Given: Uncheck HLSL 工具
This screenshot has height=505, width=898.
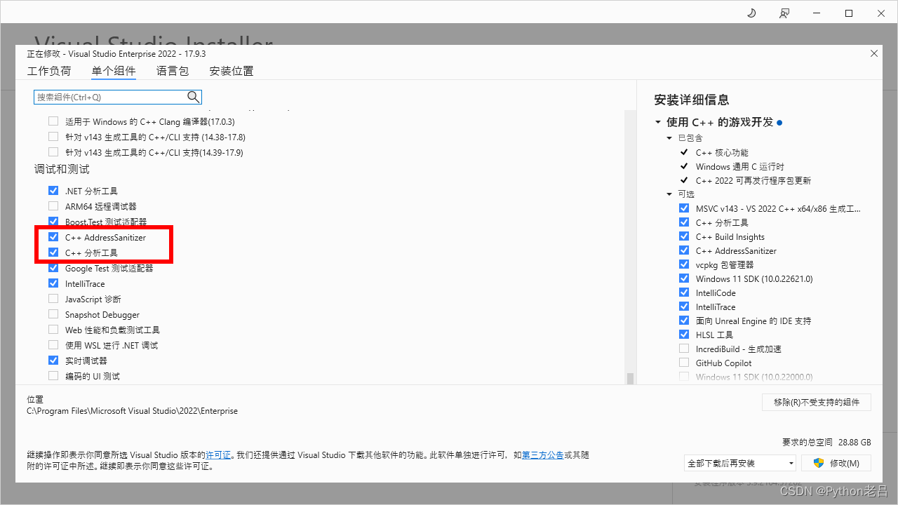Looking at the screenshot, I should point(684,335).
